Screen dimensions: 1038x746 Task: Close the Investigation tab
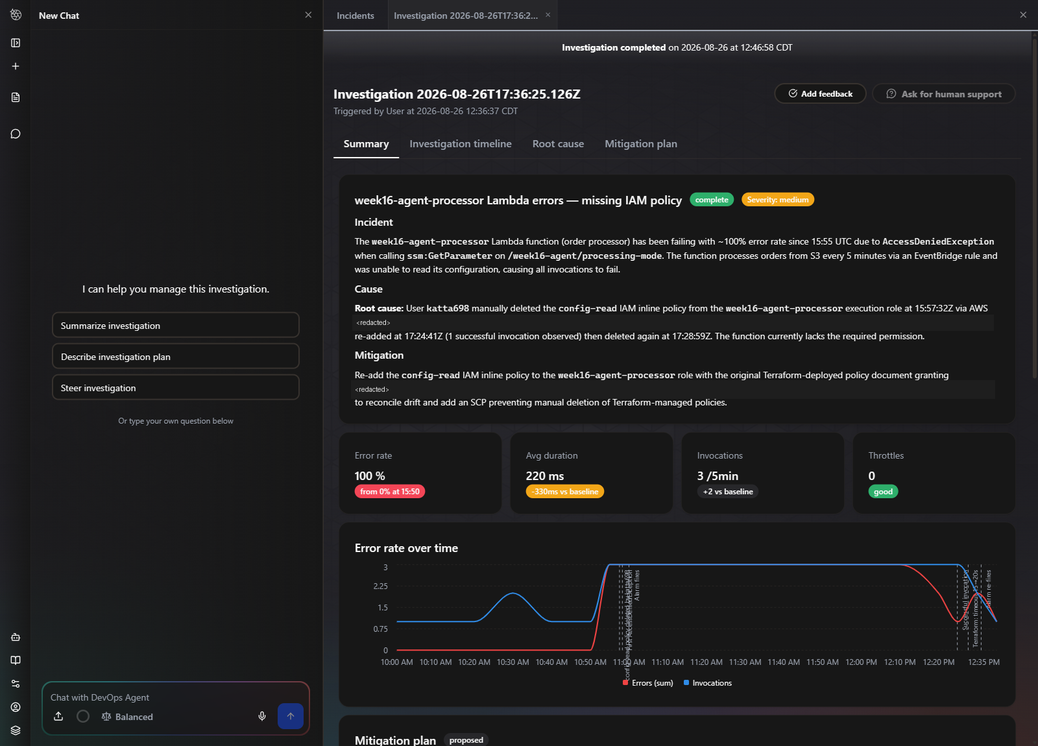click(x=548, y=15)
